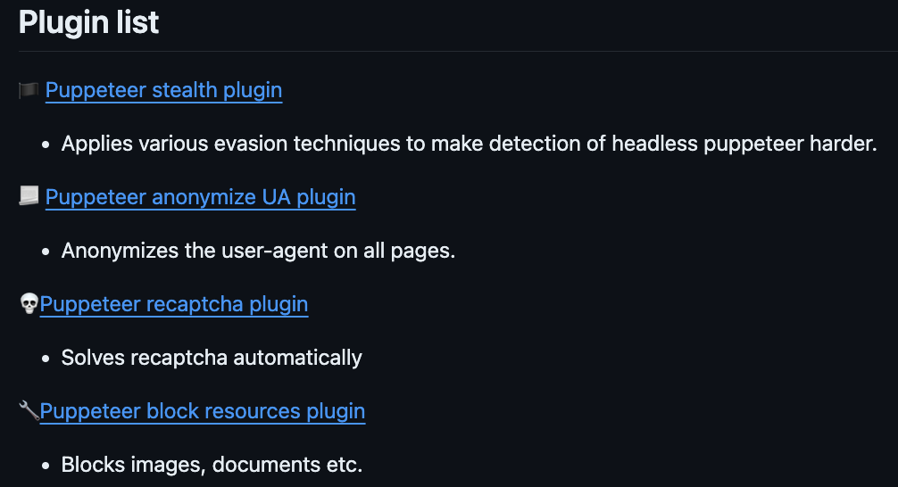Viewport: 898px width, 487px height.
Task: Open the Puppeteer stealth plugin link
Action: click(163, 90)
